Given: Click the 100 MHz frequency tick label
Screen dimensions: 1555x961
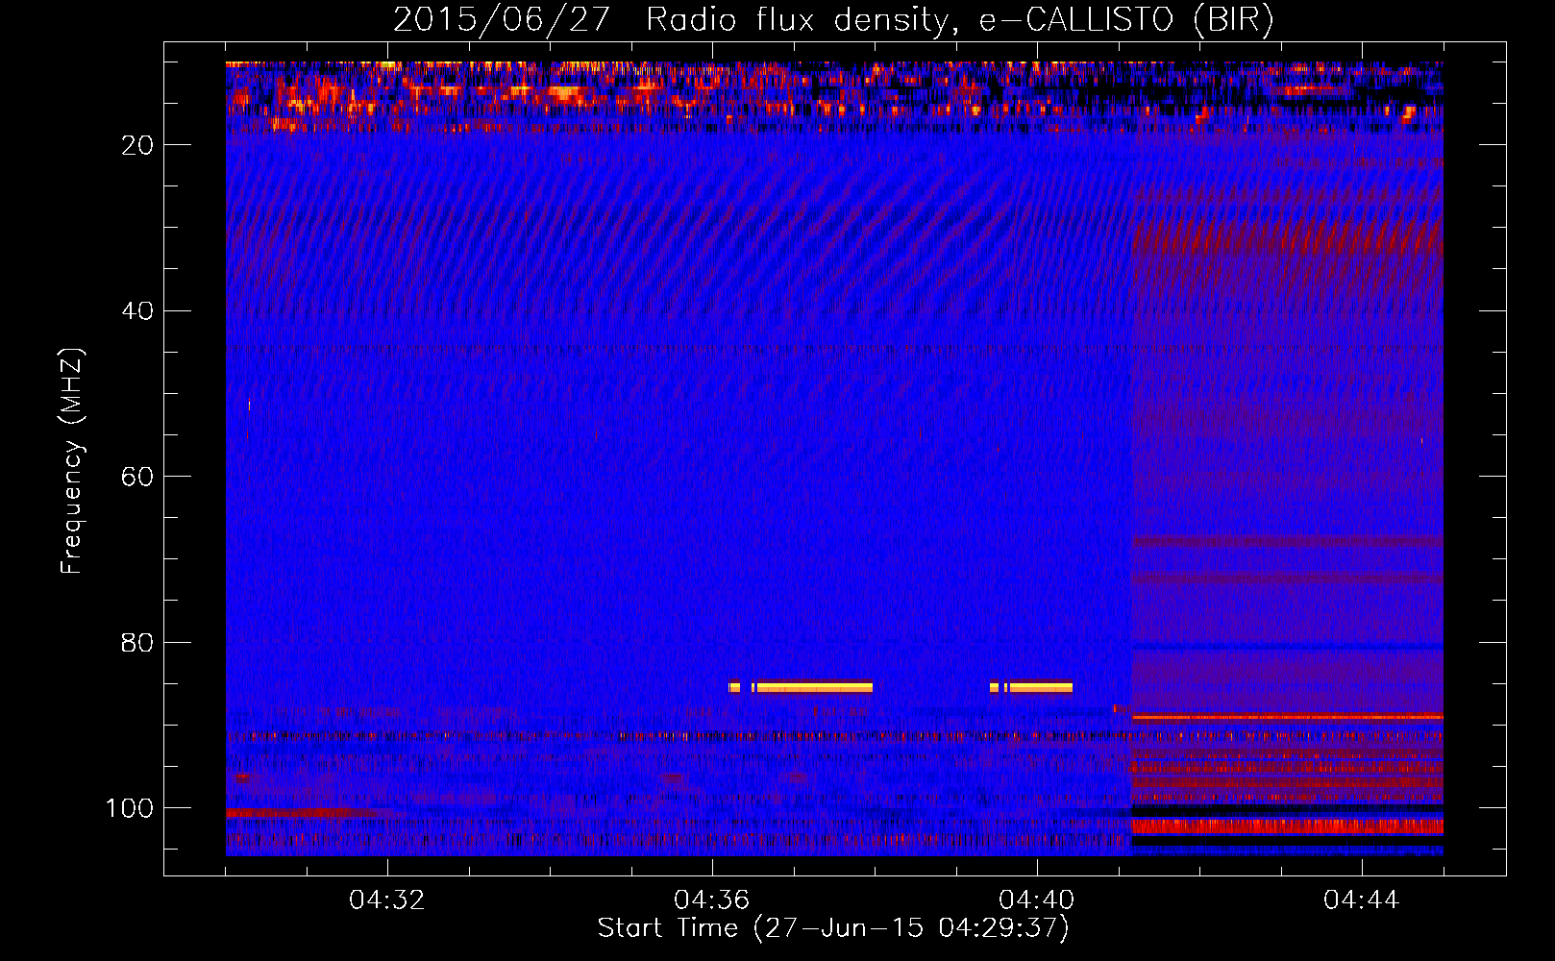Looking at the screenshot, I should tap(130, 808).
